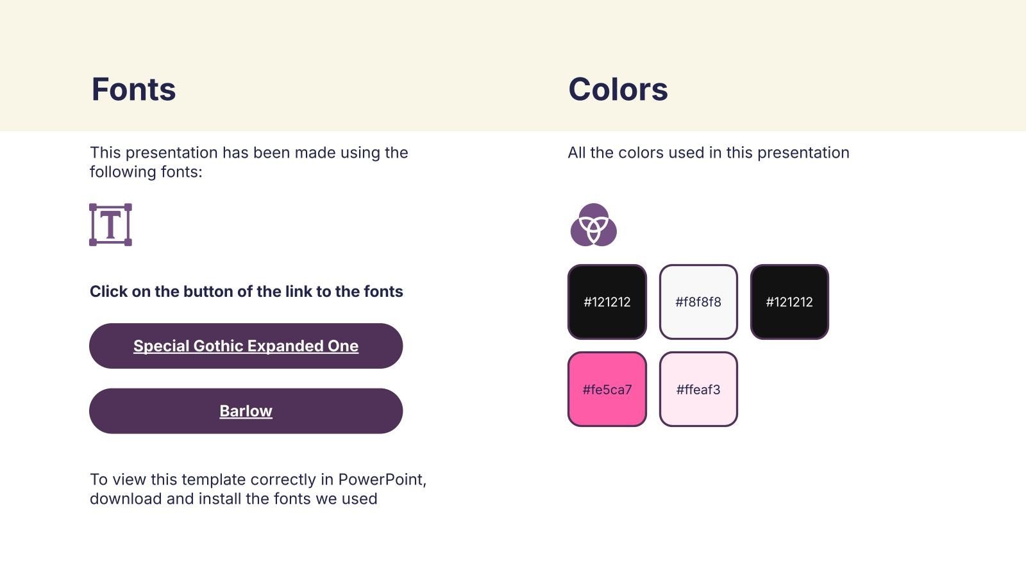Click 'This presentation has been made using the' line
Viewport: 1026px width, 577px height.
[249, 153]
